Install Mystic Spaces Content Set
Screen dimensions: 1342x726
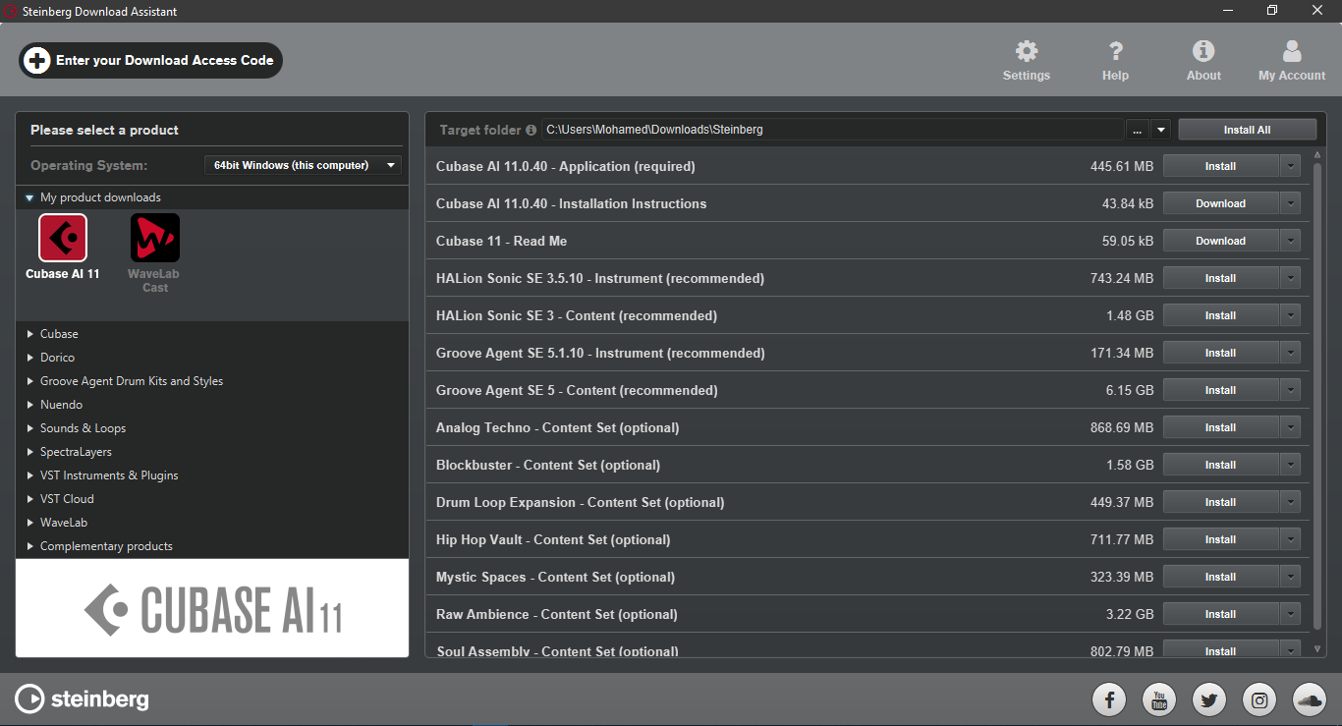point(1221,577)
